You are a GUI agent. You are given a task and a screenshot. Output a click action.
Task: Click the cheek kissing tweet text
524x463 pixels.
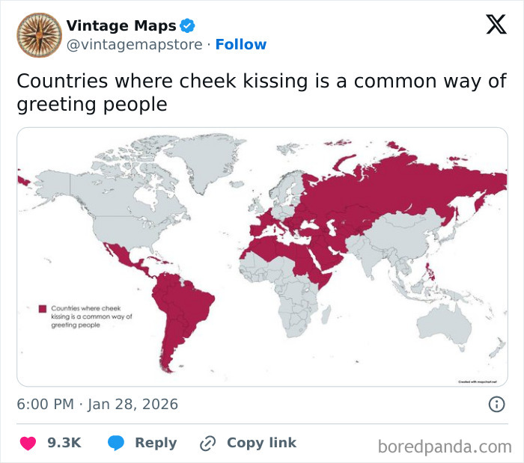261,92
